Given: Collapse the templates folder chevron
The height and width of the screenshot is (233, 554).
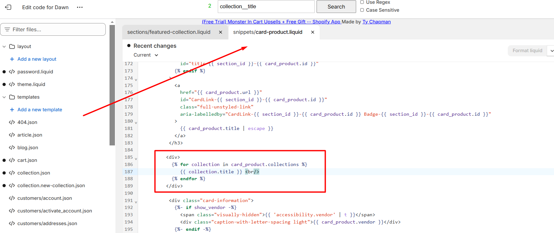Looking at the screenshot, I should (4, 97).
